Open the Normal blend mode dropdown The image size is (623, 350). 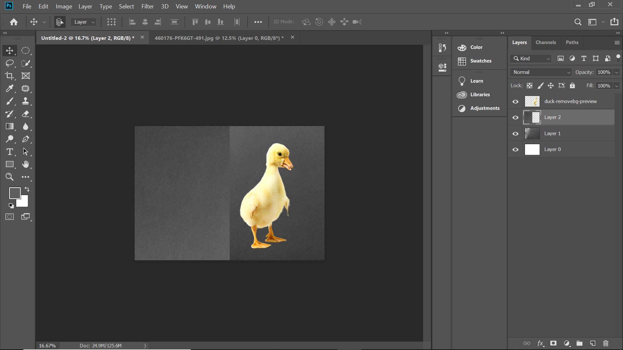pos(541,72)
